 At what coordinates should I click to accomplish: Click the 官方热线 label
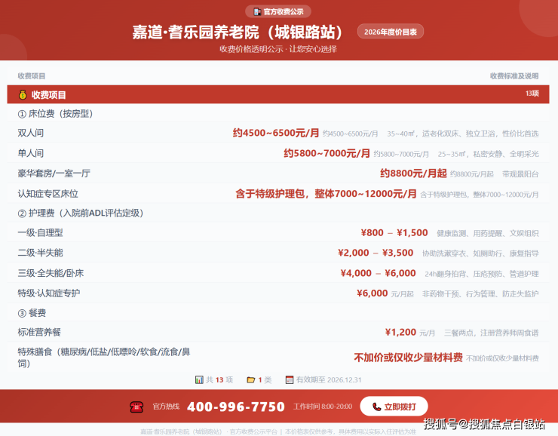pos(166,407)
